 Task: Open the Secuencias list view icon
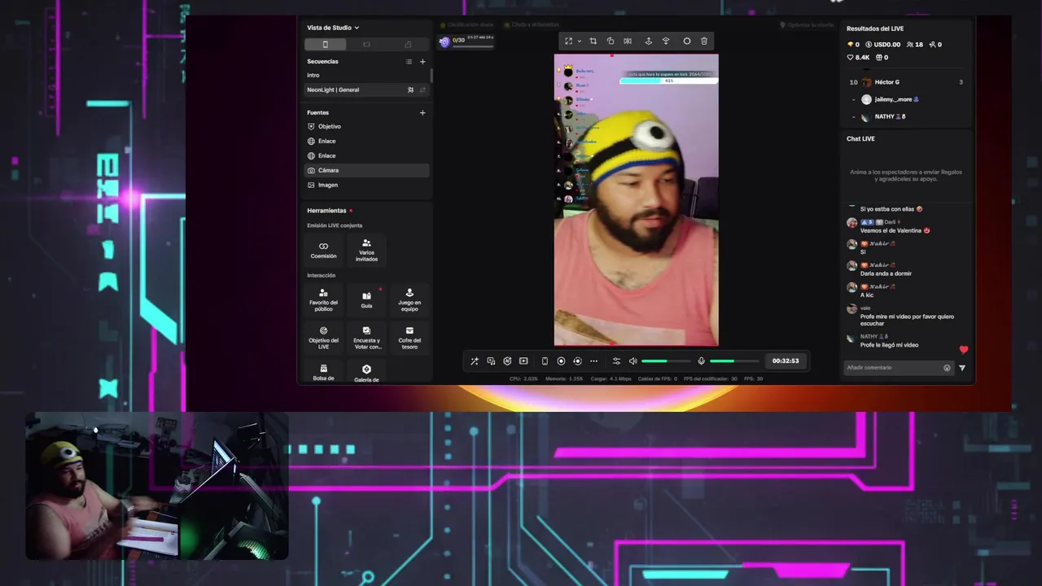pyautogui.click(x=409, y=62)
